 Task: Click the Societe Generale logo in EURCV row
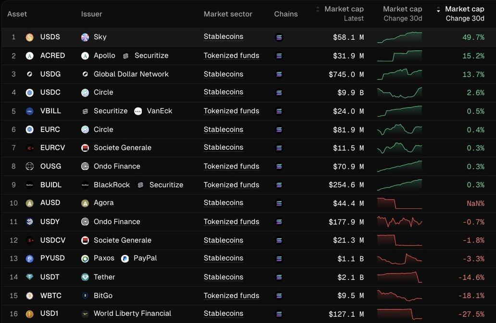(85, 148)
